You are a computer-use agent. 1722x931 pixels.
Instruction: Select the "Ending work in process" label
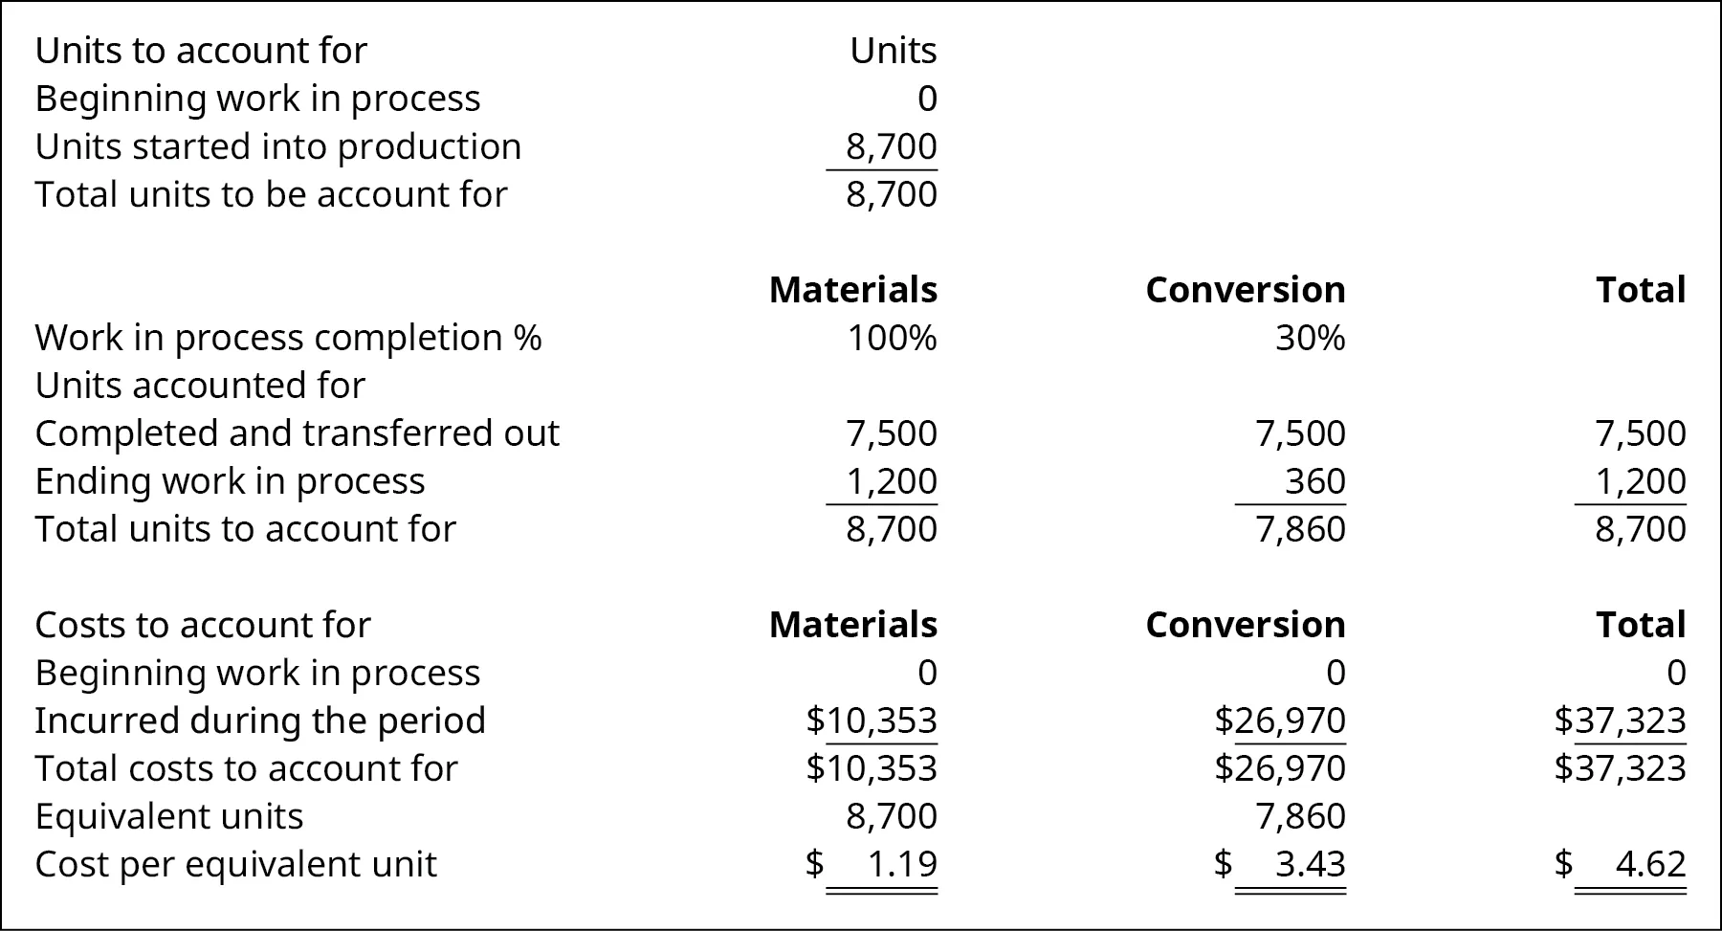coord(230,481)
